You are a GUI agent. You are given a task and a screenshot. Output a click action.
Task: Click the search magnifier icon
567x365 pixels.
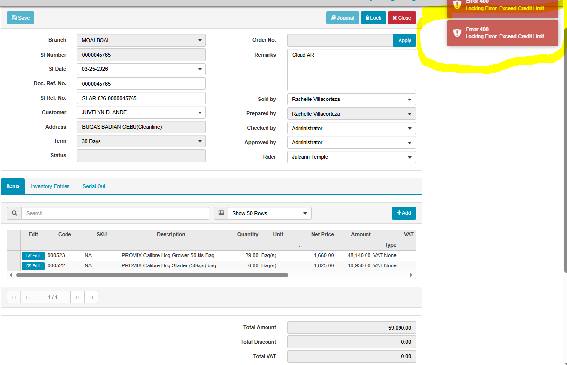coord(14,213)
